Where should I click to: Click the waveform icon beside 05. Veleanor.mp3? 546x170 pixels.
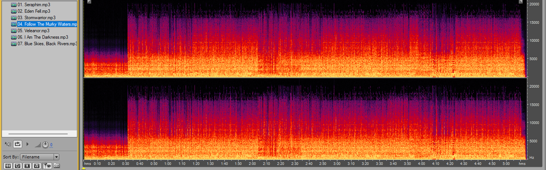14,31
